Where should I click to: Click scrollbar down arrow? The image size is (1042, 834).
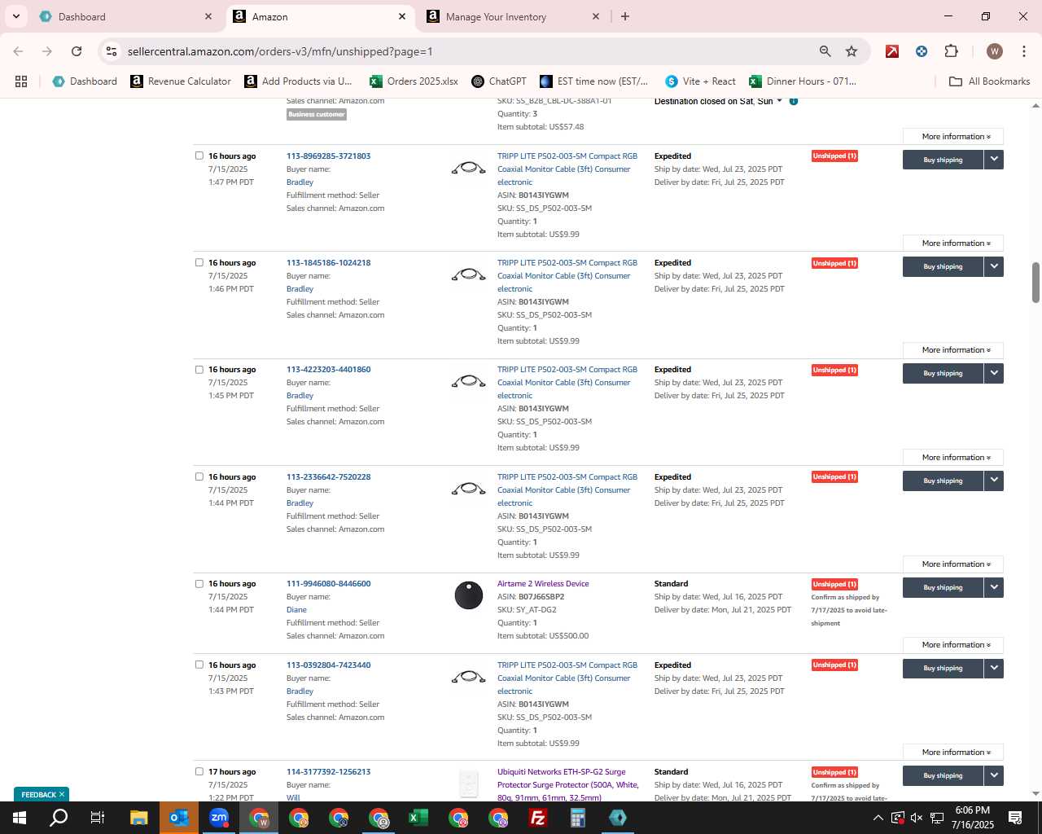coord(1035,793)
